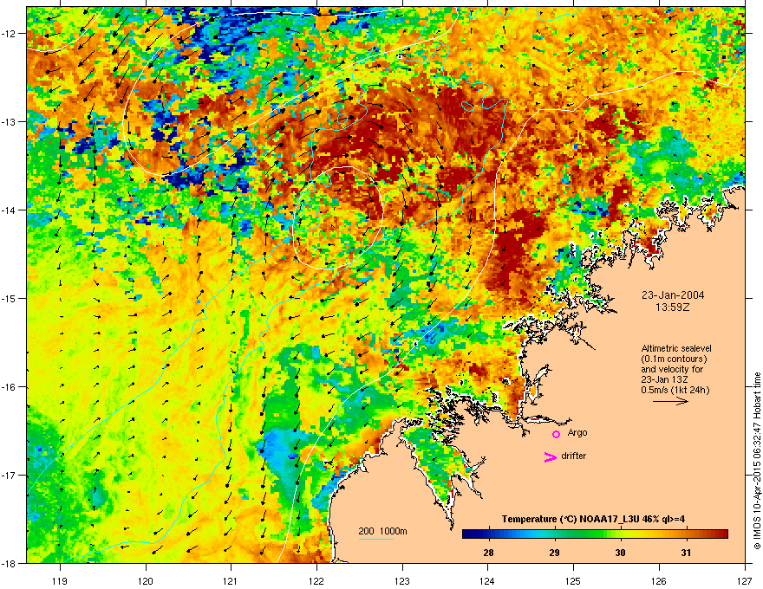Click the latitude axis label '-14'
763x589 pixels.
[10, 210]
